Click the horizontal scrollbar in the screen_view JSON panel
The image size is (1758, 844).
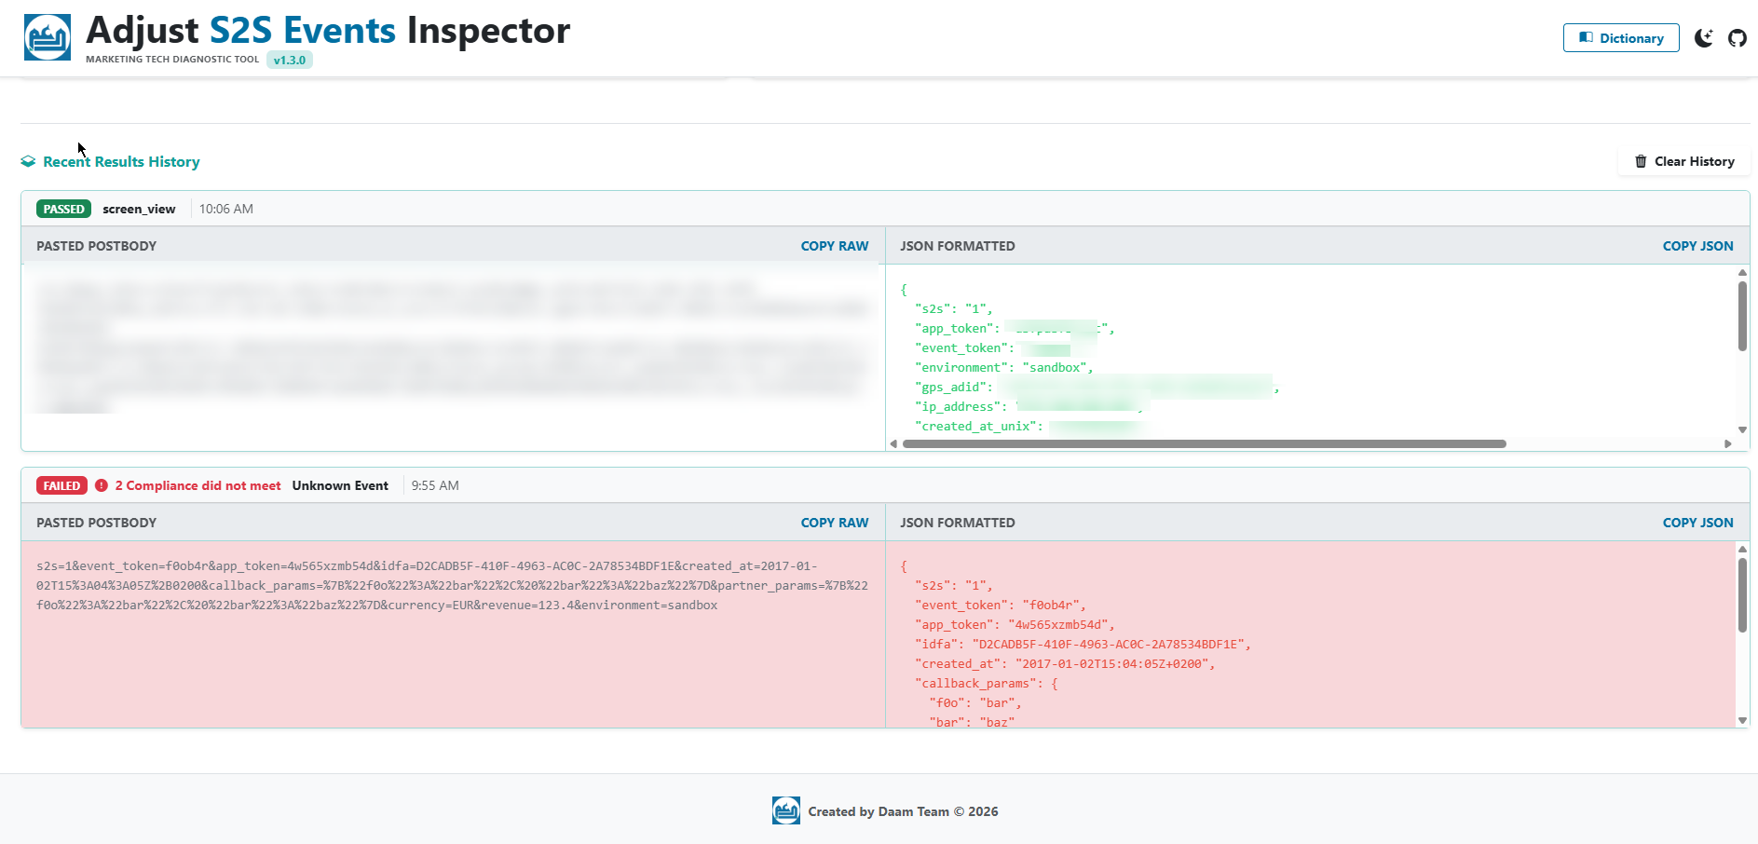click(1205, 443)
